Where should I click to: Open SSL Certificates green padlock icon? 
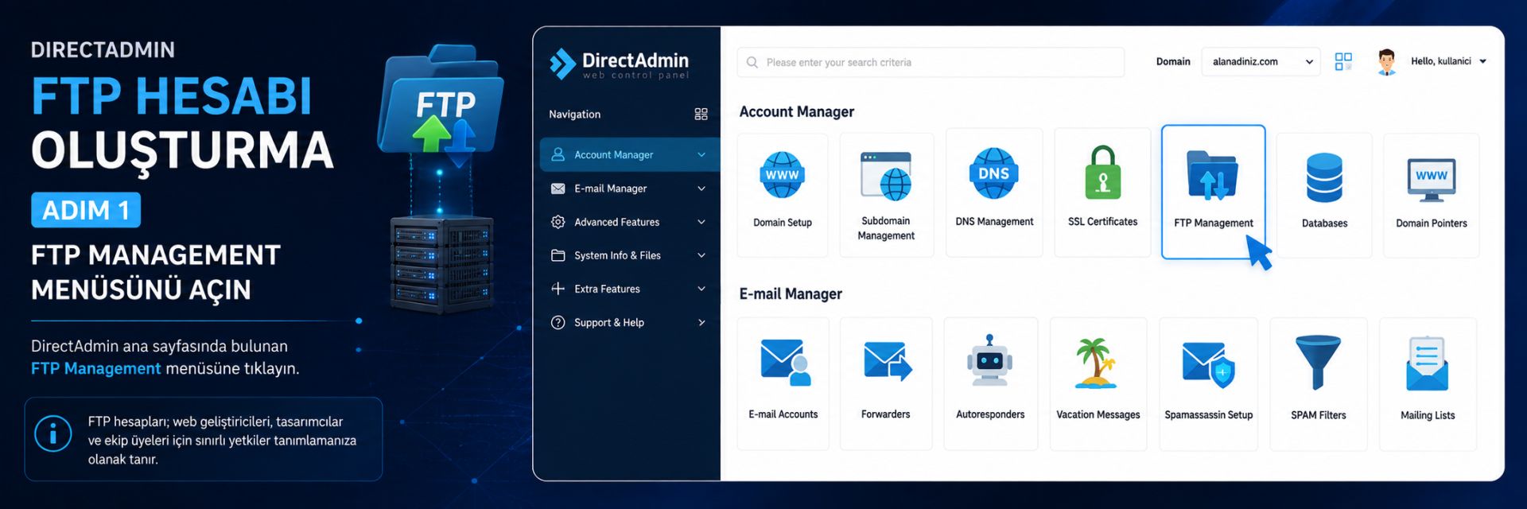(1102, 173)
